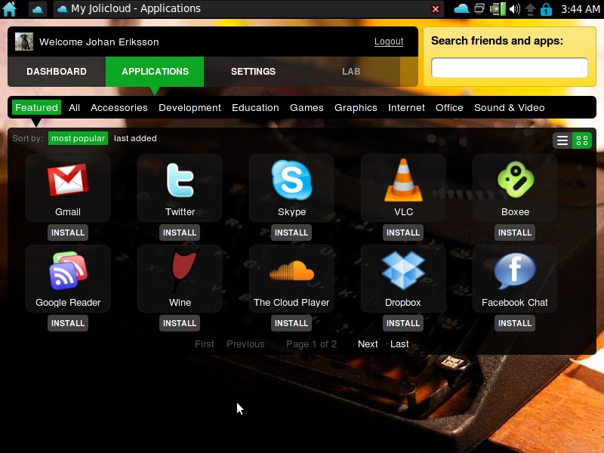Browse the Games category

307,107
